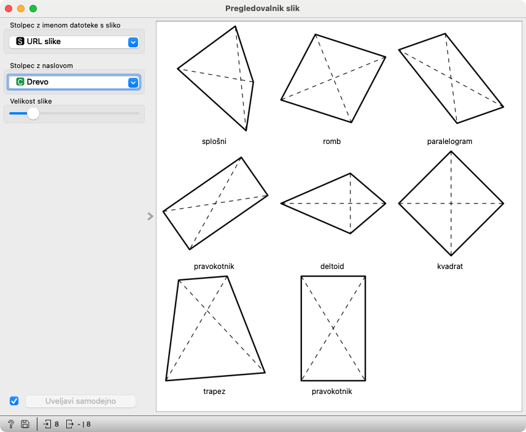Select the upright pravokotnik image

[x=333, y=328]
